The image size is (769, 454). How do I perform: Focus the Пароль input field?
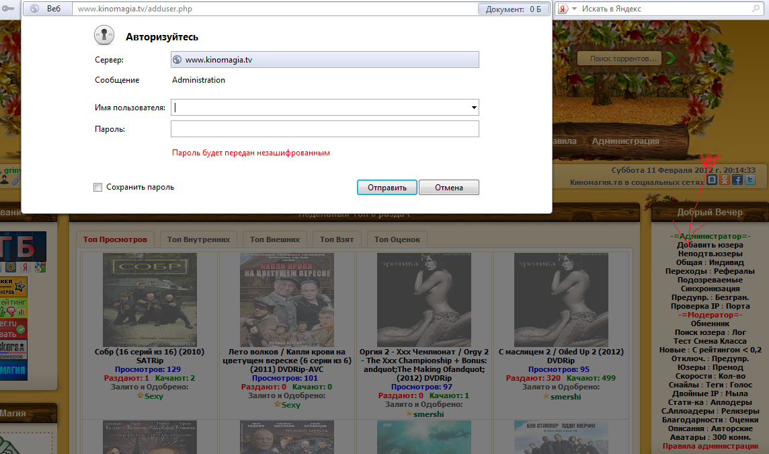coord(325,129)
